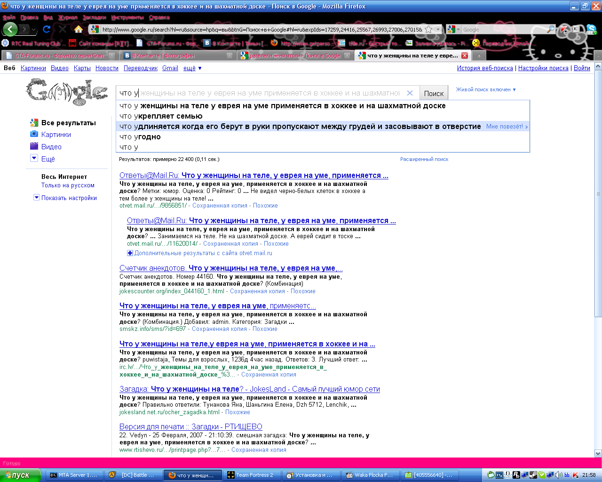Open Gmail link in top bar

pos(170,68)
